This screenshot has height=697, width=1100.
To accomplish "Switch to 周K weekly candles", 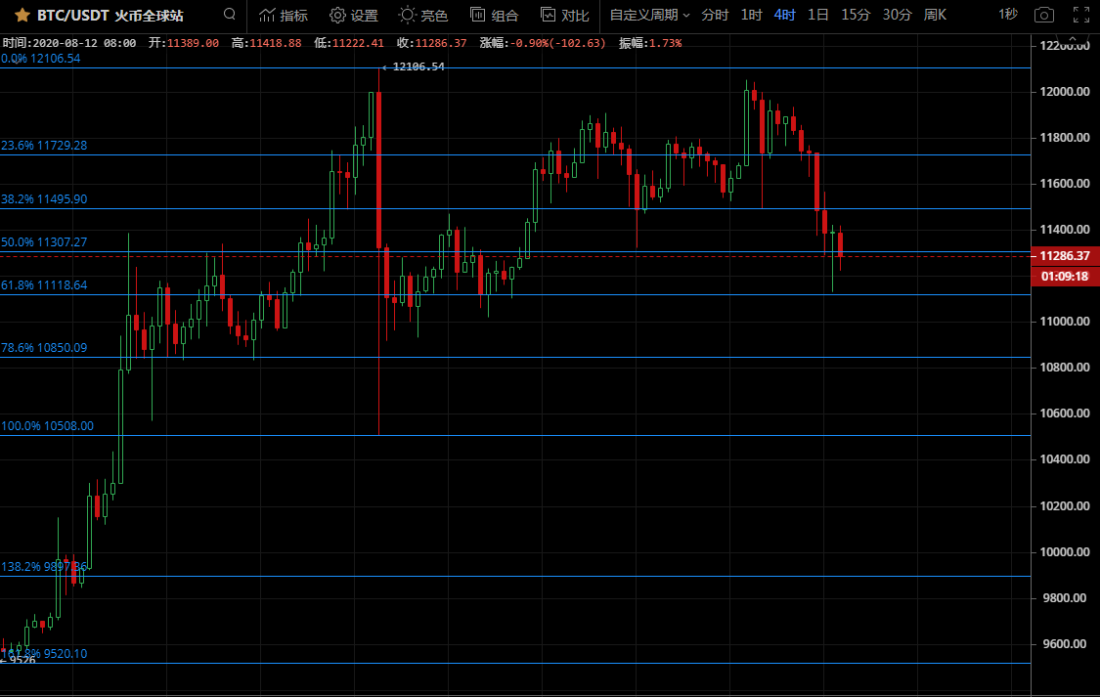I will point(935,15).
